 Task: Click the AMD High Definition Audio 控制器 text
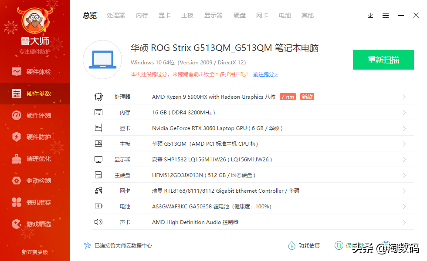tap(195, 222)
